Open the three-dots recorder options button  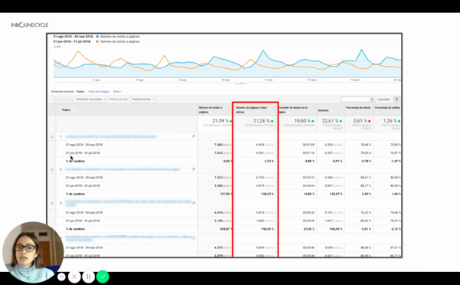point(61,277)
